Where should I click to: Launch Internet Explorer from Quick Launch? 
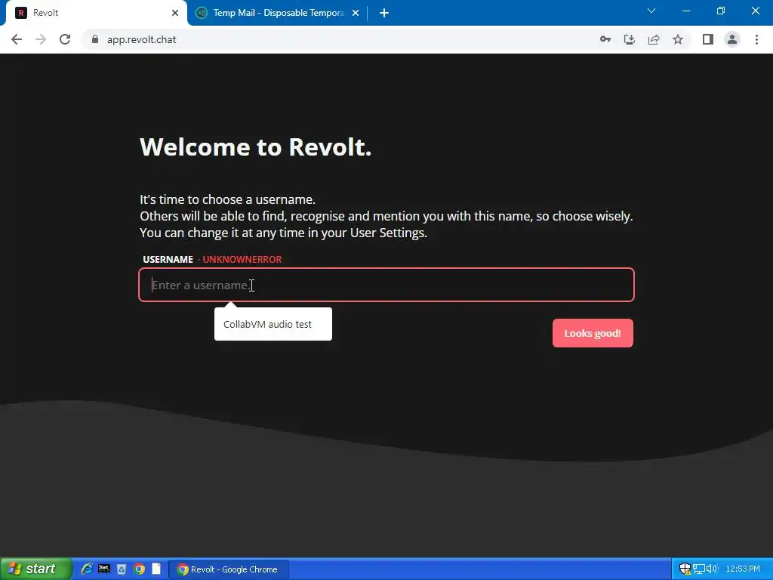coord(87,569)
